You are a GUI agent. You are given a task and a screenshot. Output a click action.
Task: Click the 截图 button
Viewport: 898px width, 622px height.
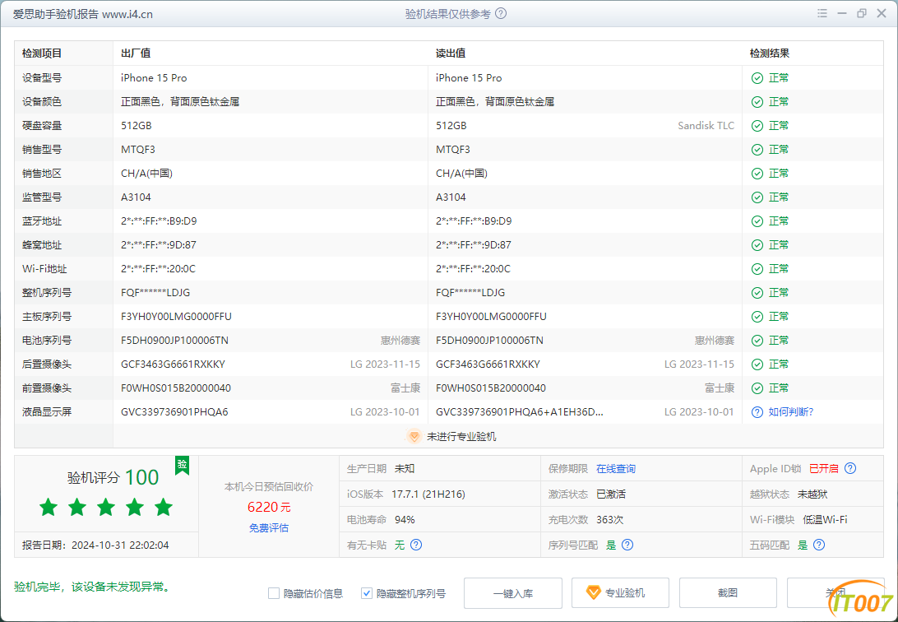click(728, 593)
